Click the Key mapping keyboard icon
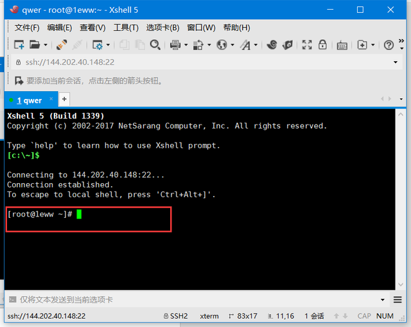This screenshot has height=327, width=411. pyautogui.click(x=342, y=46)
